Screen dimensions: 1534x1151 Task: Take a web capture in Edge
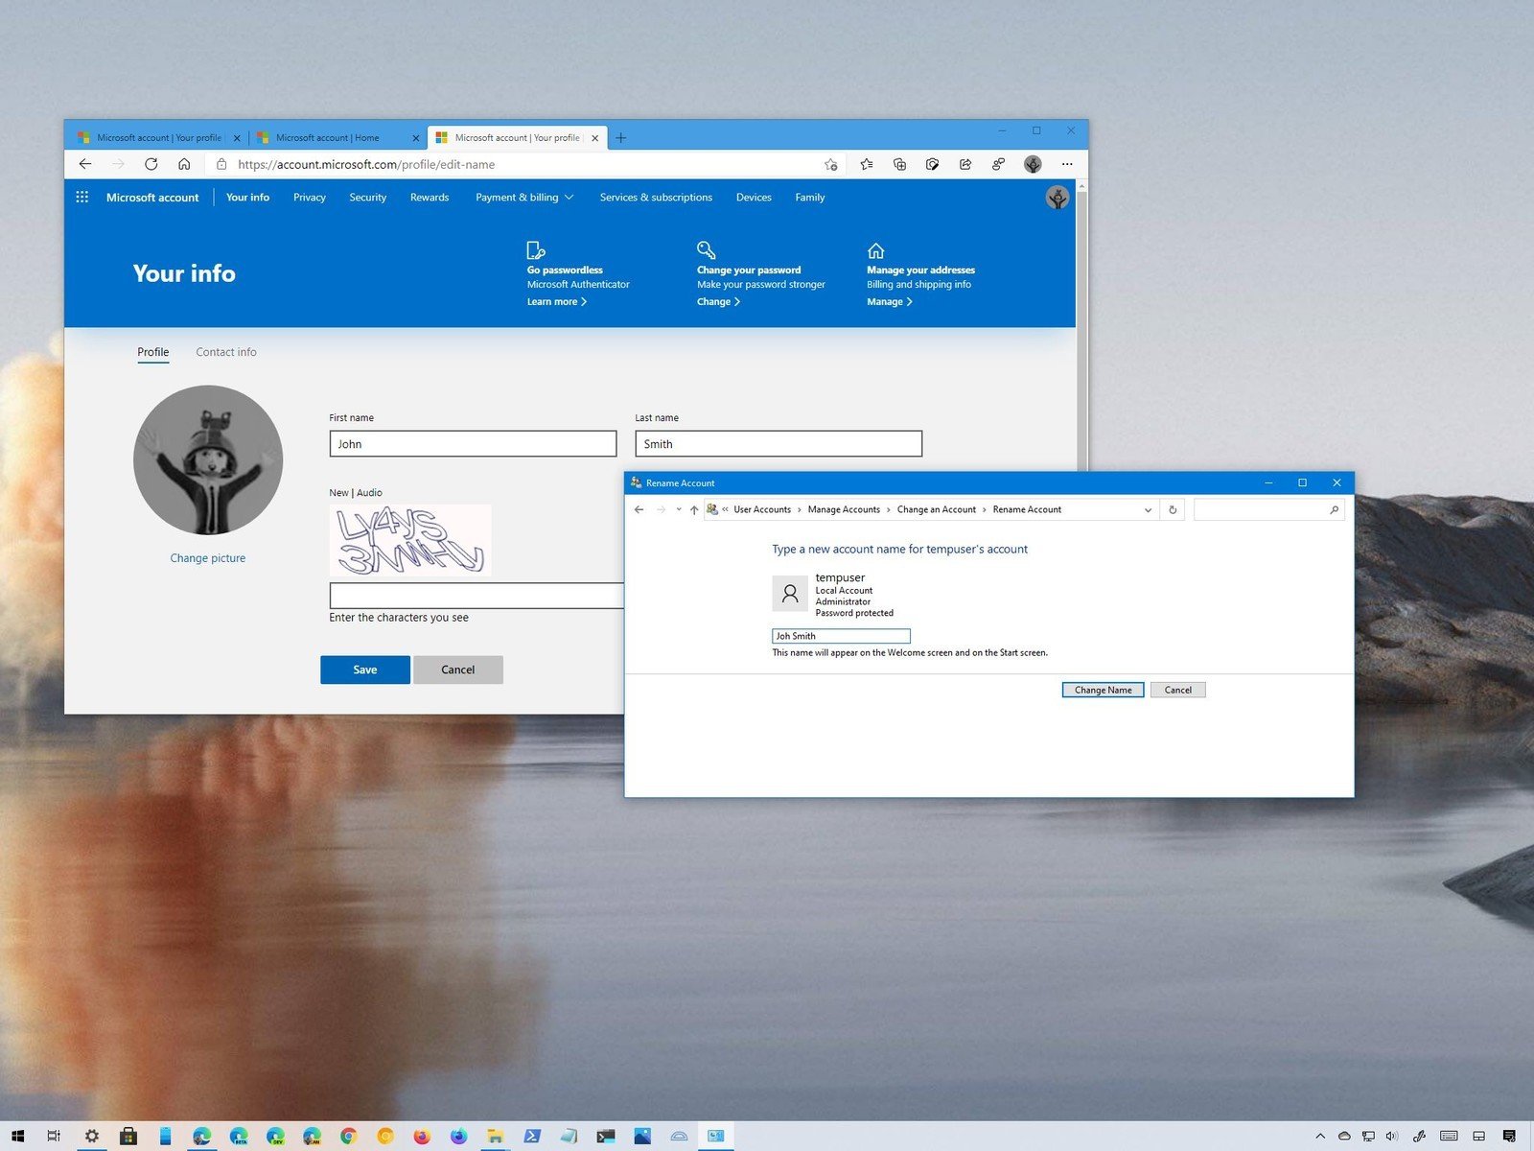(932, 165)
